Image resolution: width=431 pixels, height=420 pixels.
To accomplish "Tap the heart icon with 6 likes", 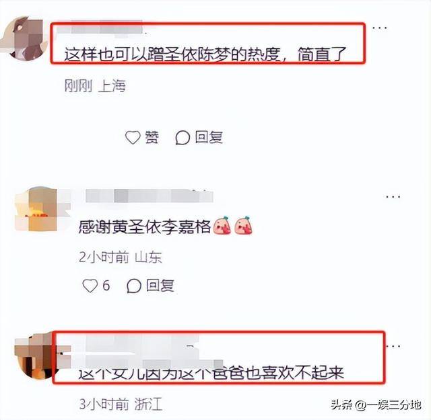I will 90,286.
